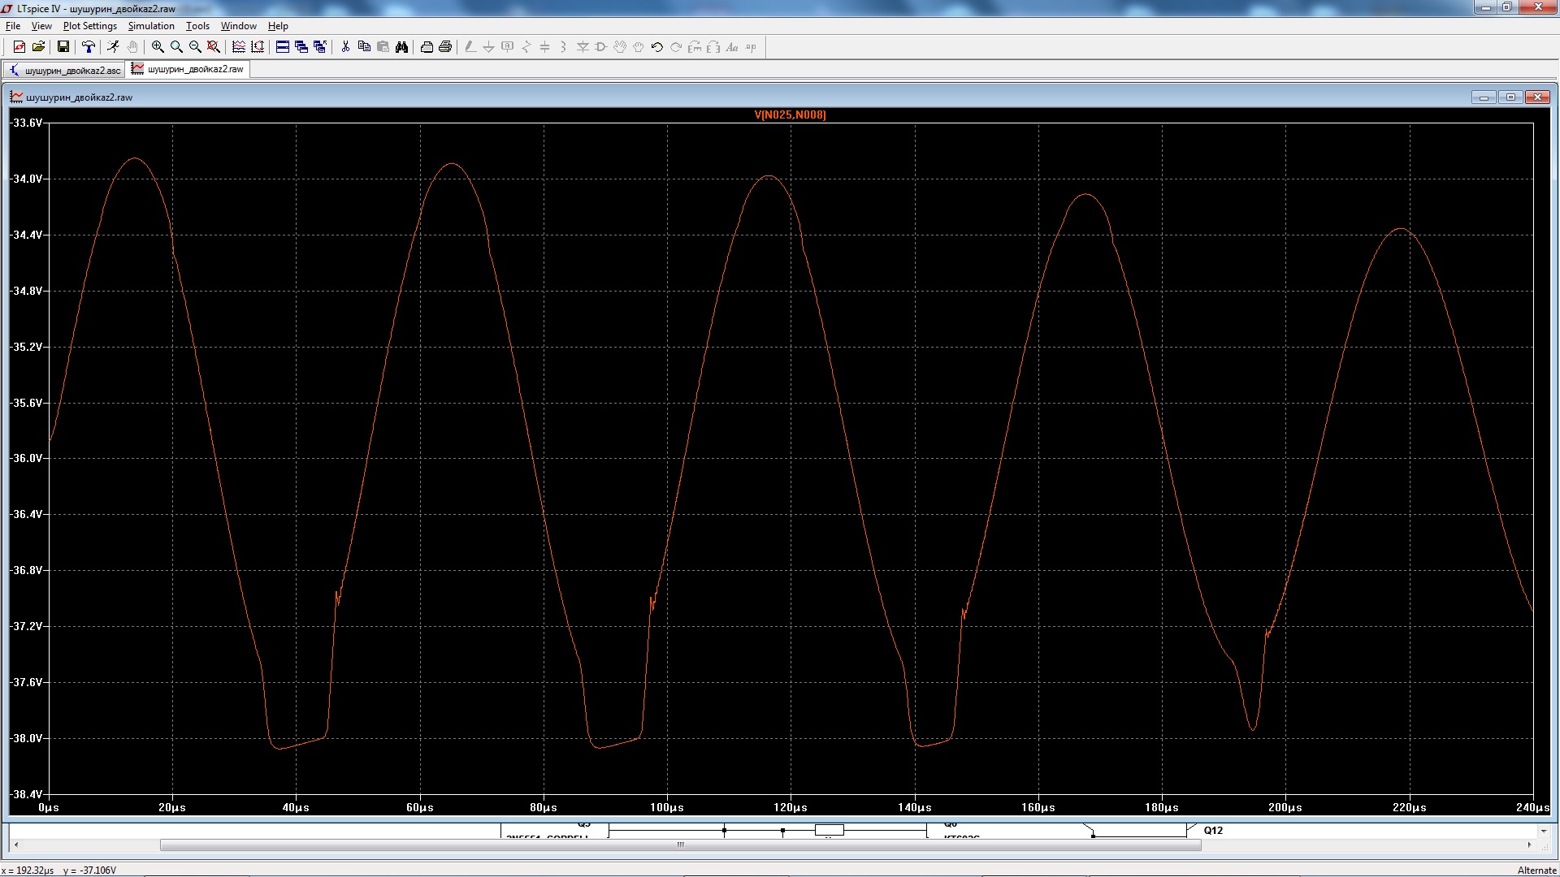
Task: Click the Undo arrow icon
Action: pyautogui.click(x=657, y=47)
